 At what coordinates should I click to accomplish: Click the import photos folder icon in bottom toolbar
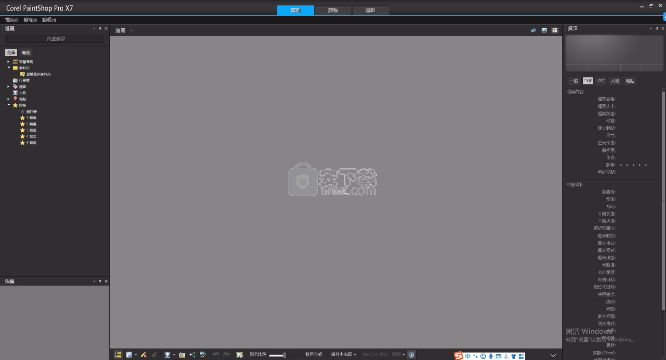pyautogui.click(x=182, y=355)
